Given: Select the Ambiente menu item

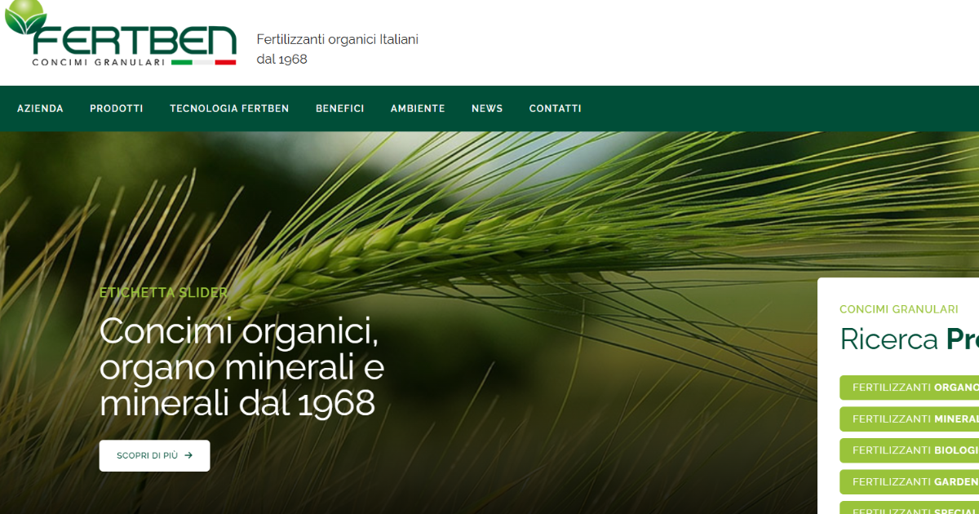Looking at the screenshot, I should (418, 109).
